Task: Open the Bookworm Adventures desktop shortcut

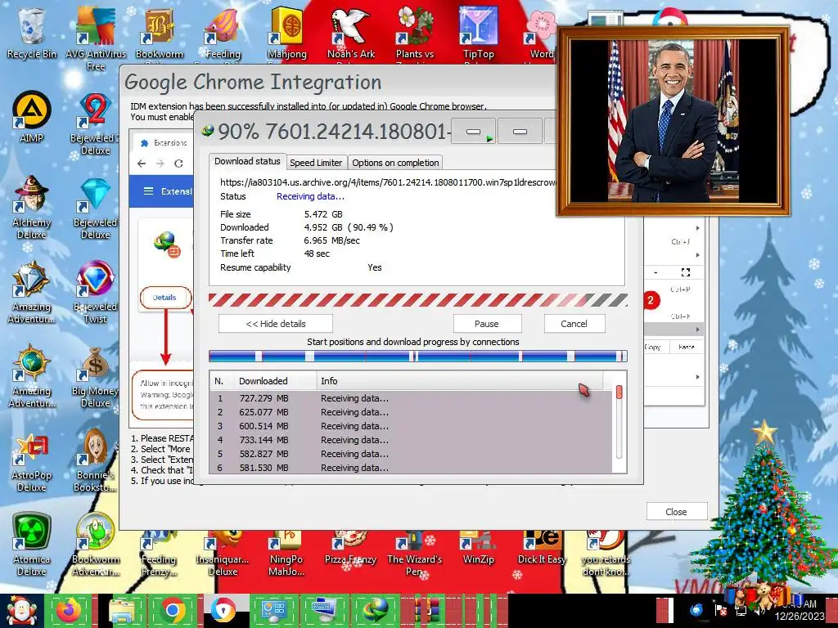Action: pyautogui.click(x=95, y=545)
